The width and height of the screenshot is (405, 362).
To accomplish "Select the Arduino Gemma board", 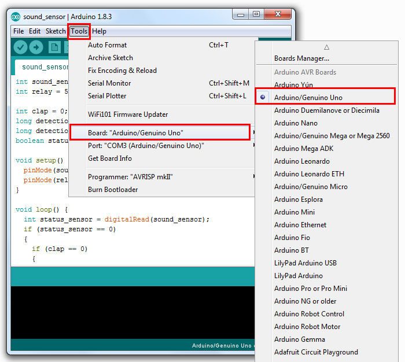I will 327,339.
